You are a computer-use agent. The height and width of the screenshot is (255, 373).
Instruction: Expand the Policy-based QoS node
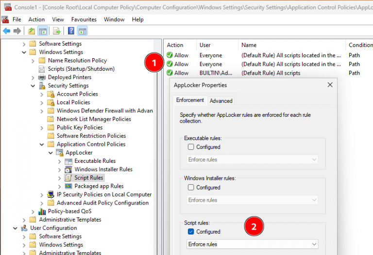pyautogui.click(x=33, y=211)
